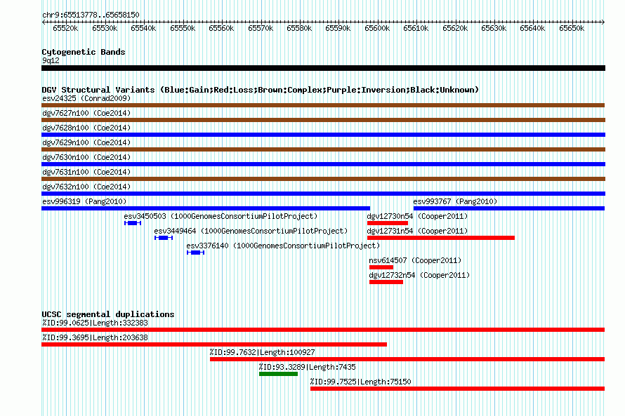Select the 9q12 band label
This screenshot has width=625, height=416.
(51, 60)
